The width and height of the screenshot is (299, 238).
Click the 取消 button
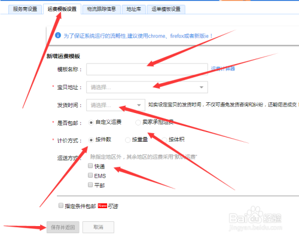pyautogui.click(x=98, y=227)
